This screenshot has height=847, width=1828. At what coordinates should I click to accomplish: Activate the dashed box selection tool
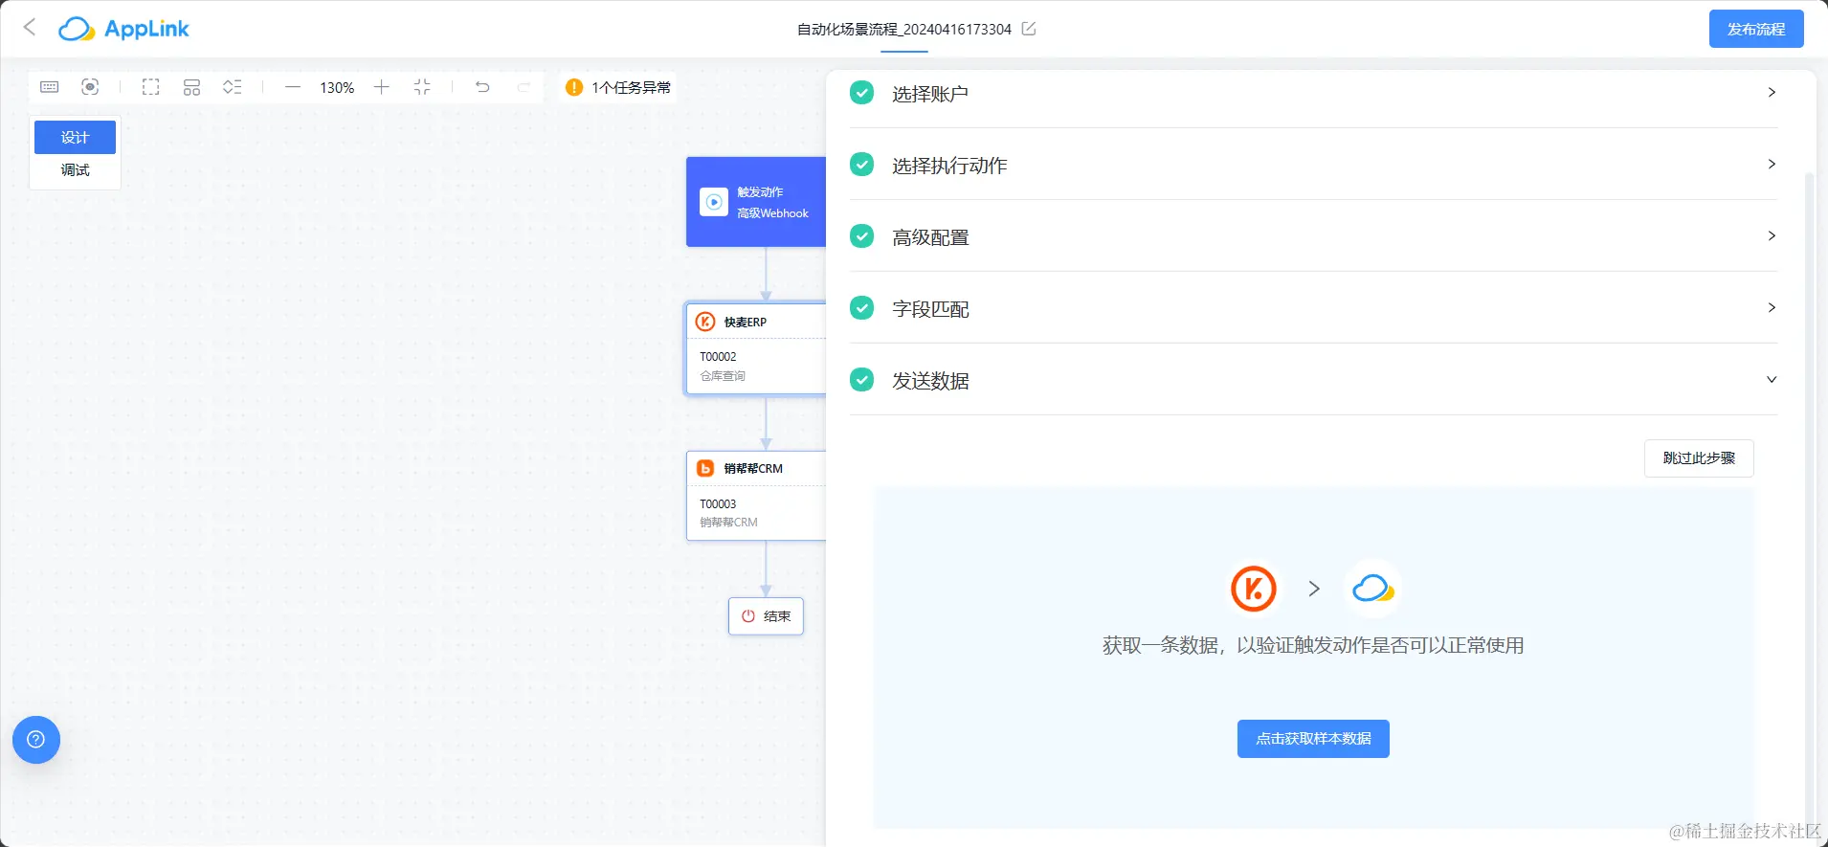coord(151,87)
